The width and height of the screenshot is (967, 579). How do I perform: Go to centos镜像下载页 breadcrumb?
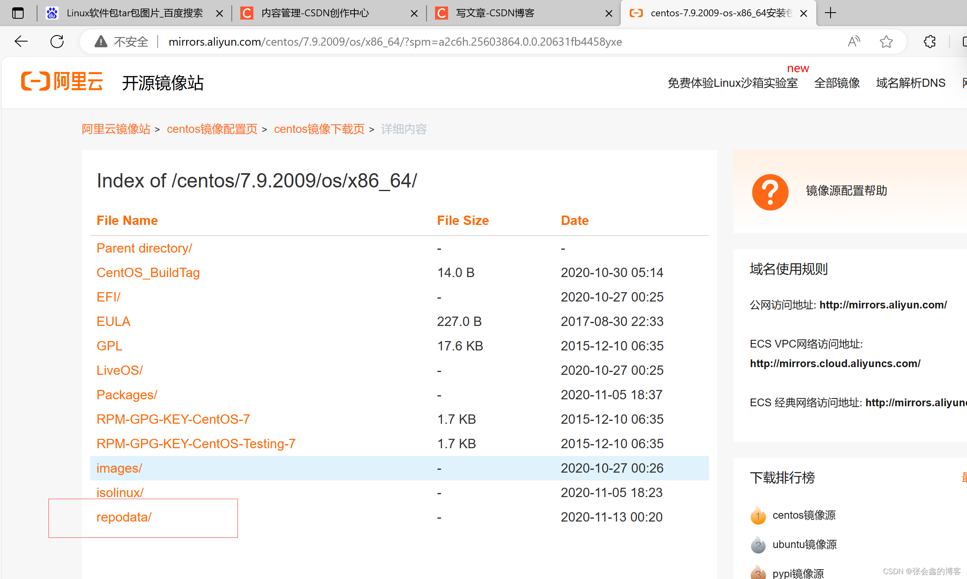coord(319,129)
